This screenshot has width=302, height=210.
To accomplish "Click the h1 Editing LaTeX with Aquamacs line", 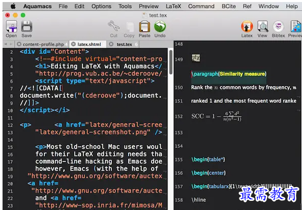I will (99, 66).
